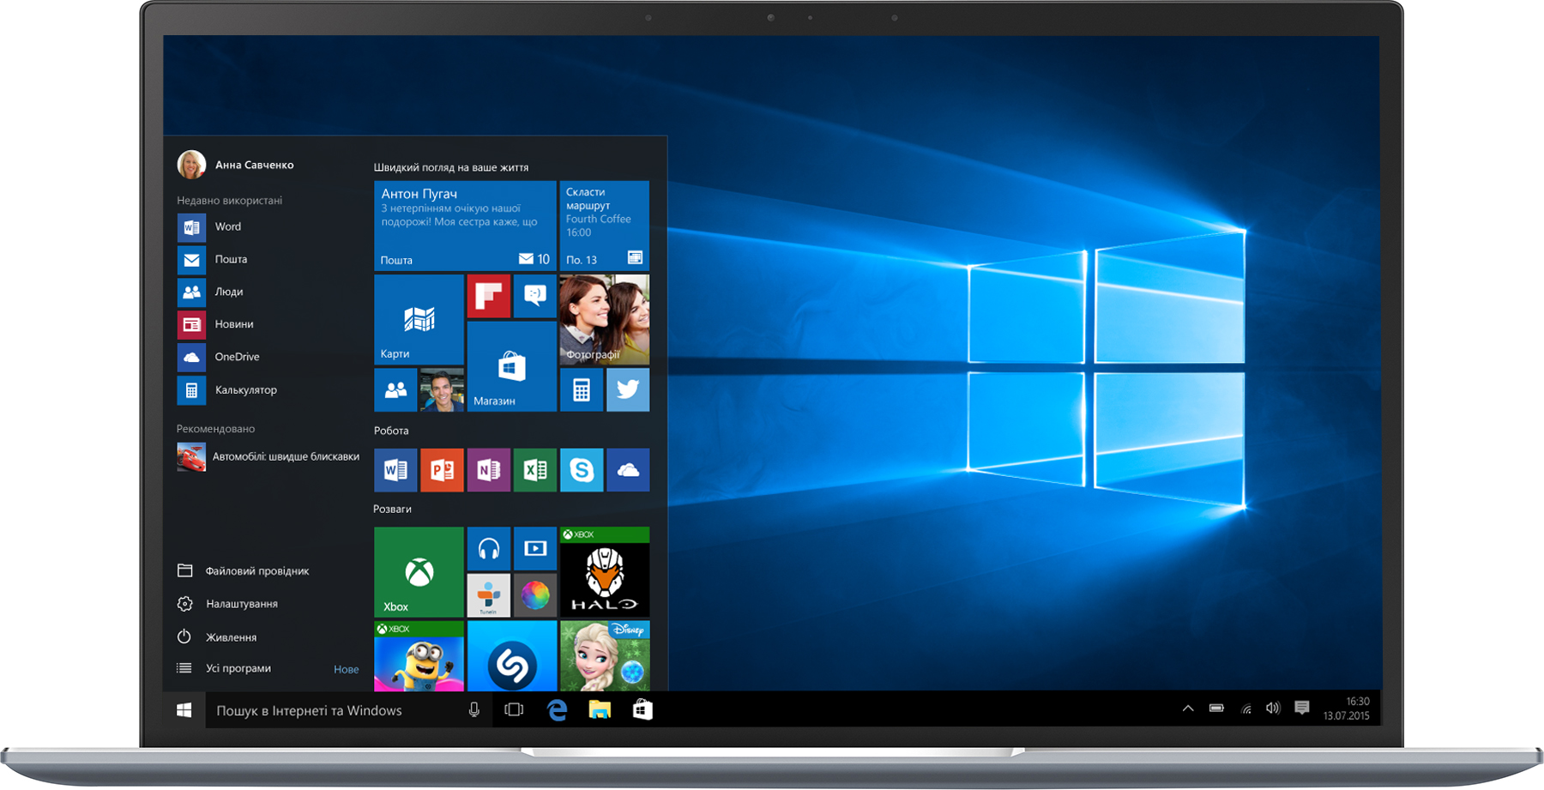Viewport: 1544px width, 790px height.
Task: Show hidden system tray icons
Action: 1188,709
